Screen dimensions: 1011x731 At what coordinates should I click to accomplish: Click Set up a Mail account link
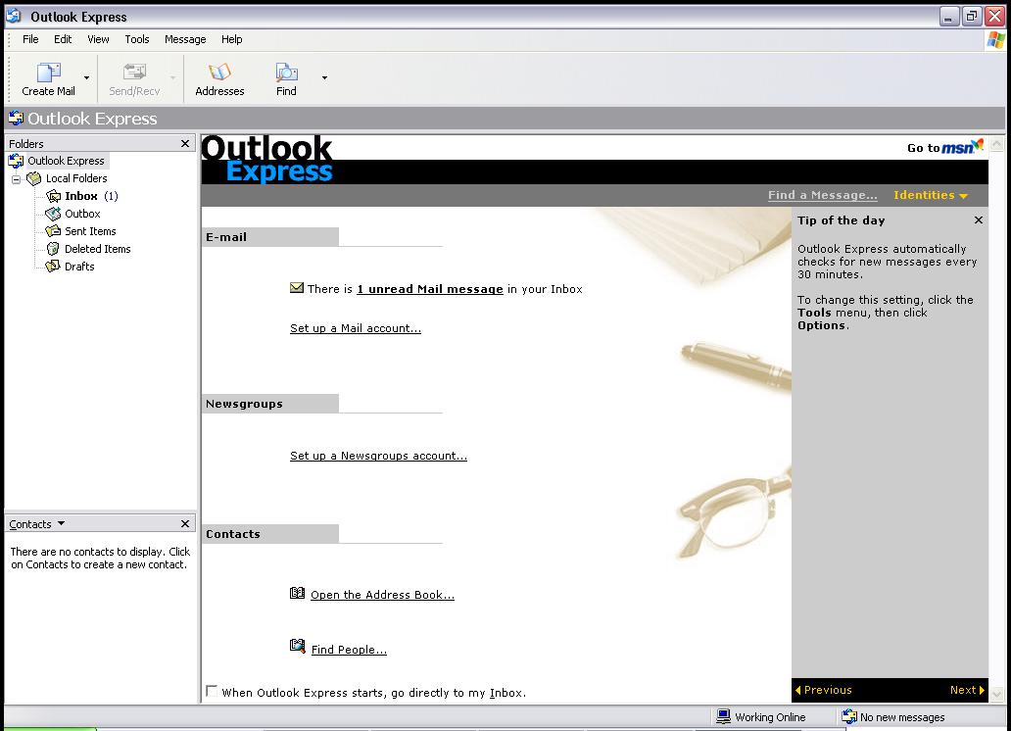[356, 328]
